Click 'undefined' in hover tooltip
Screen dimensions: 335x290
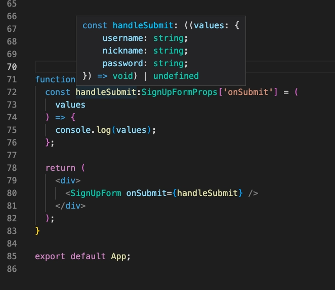tap(176, 76)
